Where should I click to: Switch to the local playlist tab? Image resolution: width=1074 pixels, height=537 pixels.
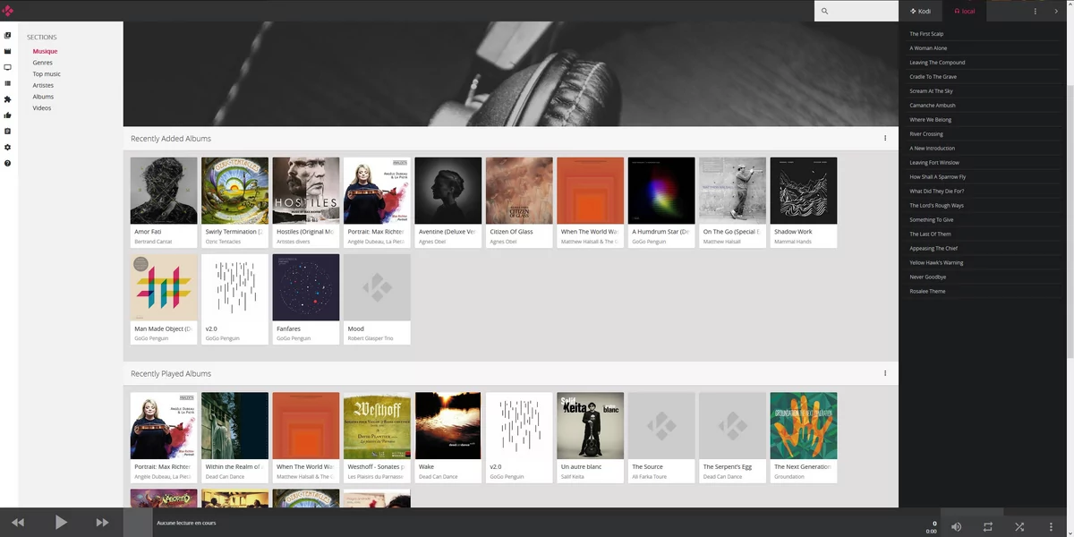[965, 12]
